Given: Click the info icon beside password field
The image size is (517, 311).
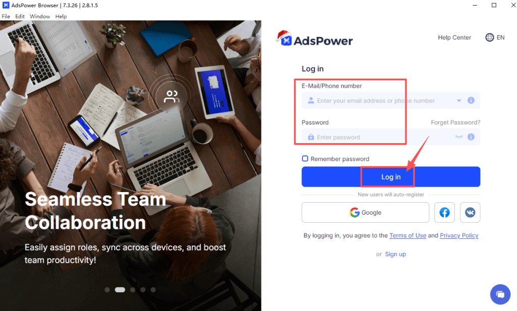Looking at the screenshot, I should [471, 137].
